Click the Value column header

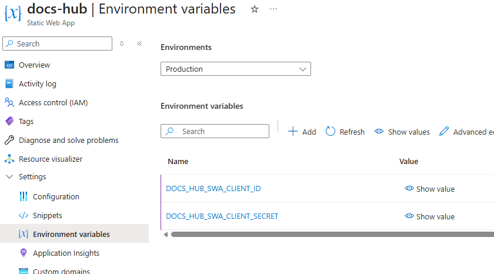point(409,161)
